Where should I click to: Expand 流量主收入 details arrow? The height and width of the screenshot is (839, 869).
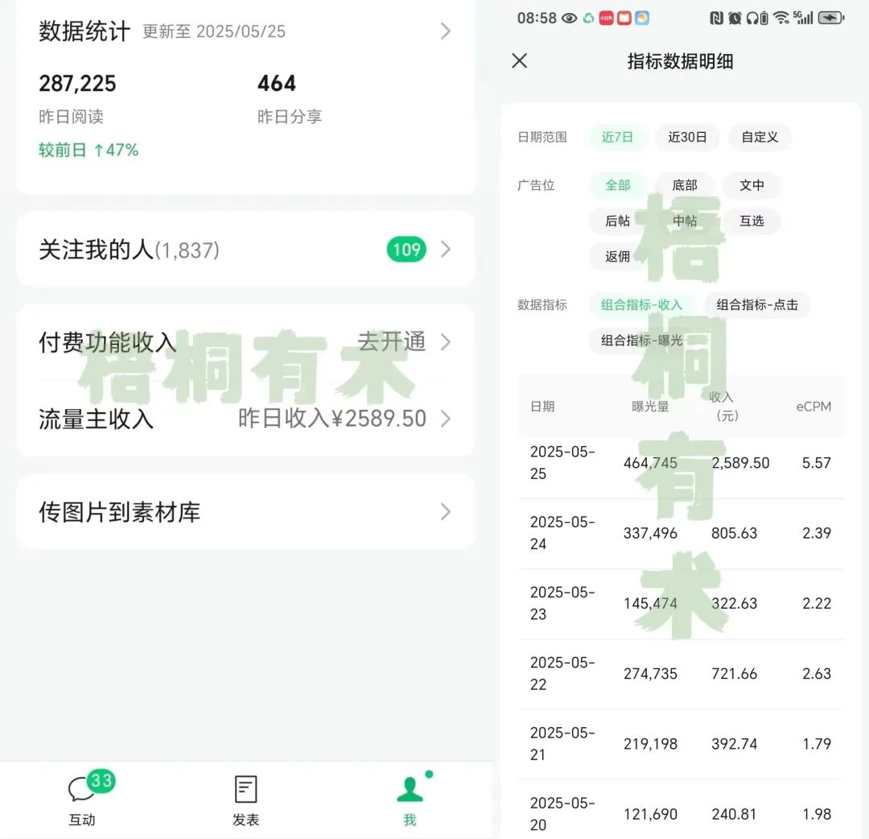coord(446,419)
